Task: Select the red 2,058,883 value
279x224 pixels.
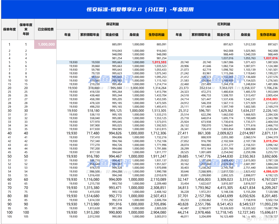Action: [x=270, y=99]
